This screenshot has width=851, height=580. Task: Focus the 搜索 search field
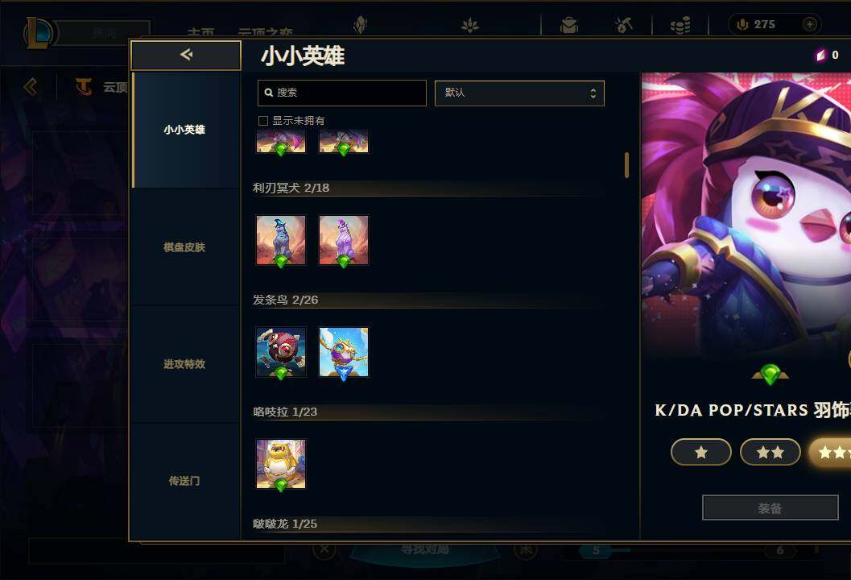coord(342,93)
